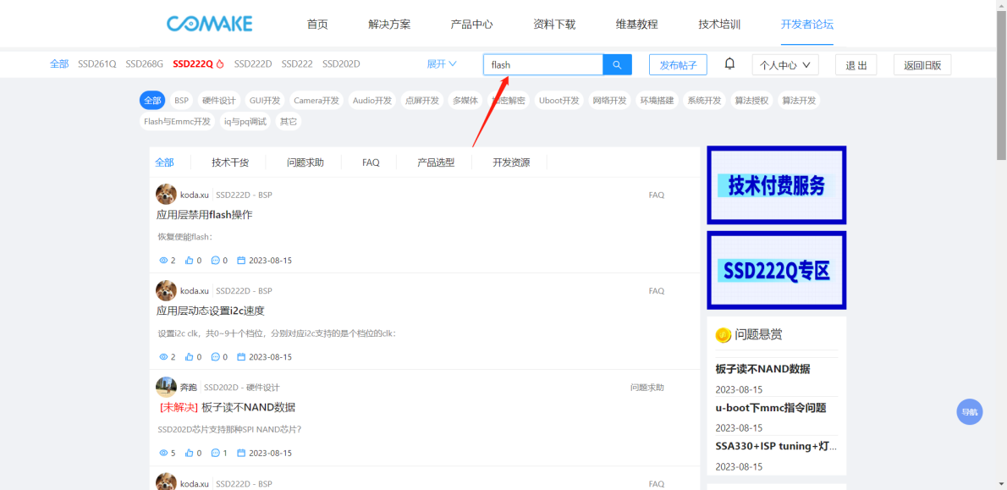Click the views eye icon on the NAND post

[163, 453]
